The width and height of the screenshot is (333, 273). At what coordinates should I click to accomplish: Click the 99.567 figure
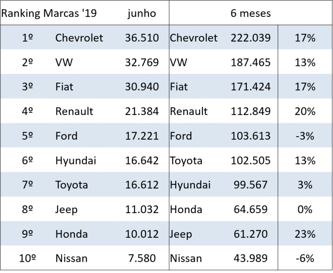(251, 185)
